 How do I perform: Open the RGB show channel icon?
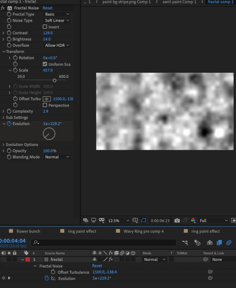193,220
